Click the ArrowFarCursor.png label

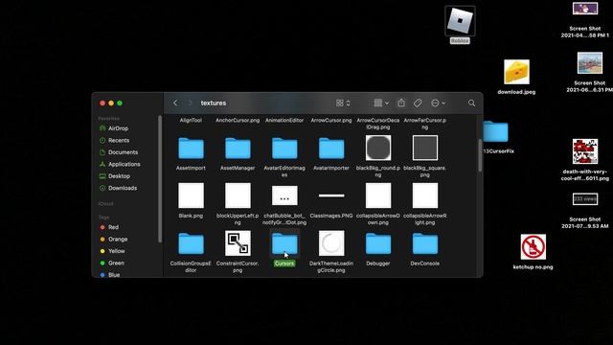coord(425,124)
